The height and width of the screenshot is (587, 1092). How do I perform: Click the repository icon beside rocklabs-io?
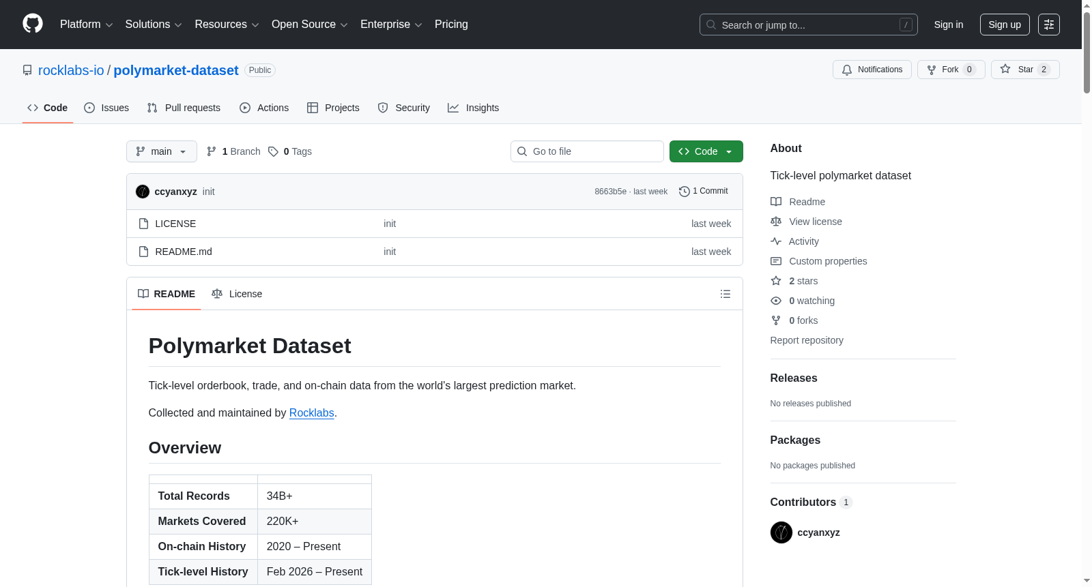[27, 70]
